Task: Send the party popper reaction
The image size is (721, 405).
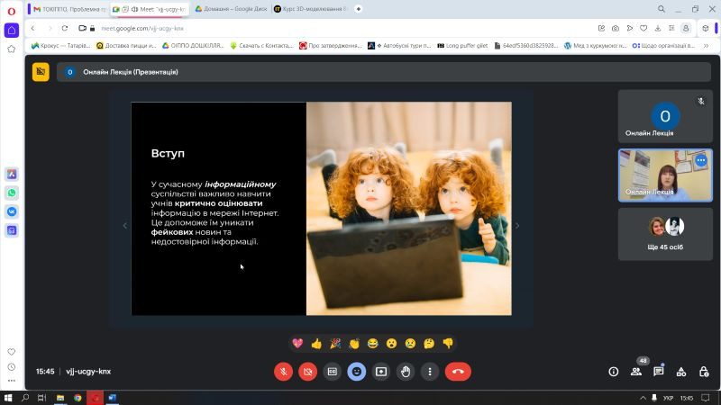Action: coord(335,344)
